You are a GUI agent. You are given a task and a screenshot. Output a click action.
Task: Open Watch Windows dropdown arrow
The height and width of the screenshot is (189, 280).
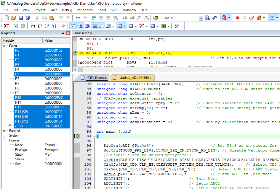[x=113, y=26]
